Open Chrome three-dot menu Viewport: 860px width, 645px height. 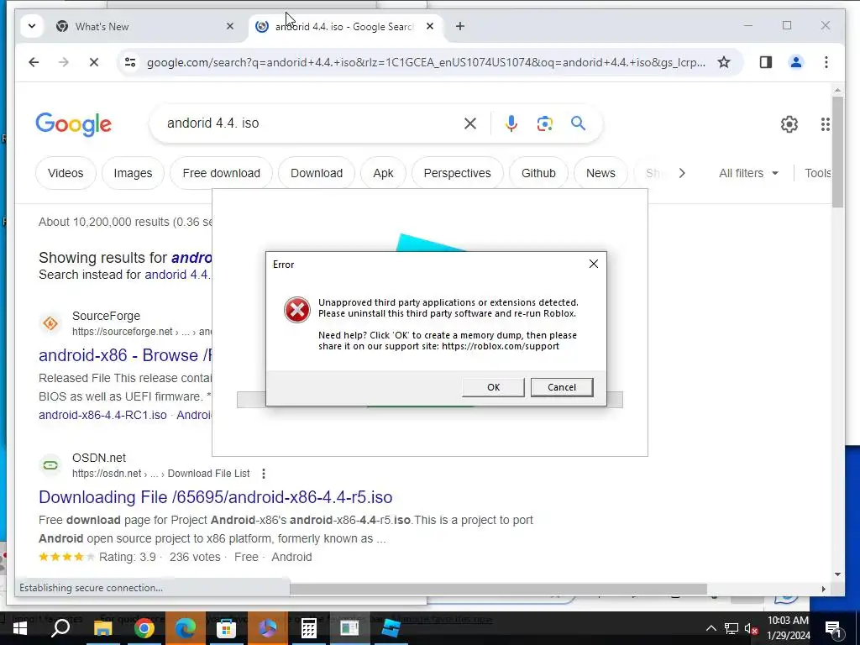point(826,62)
